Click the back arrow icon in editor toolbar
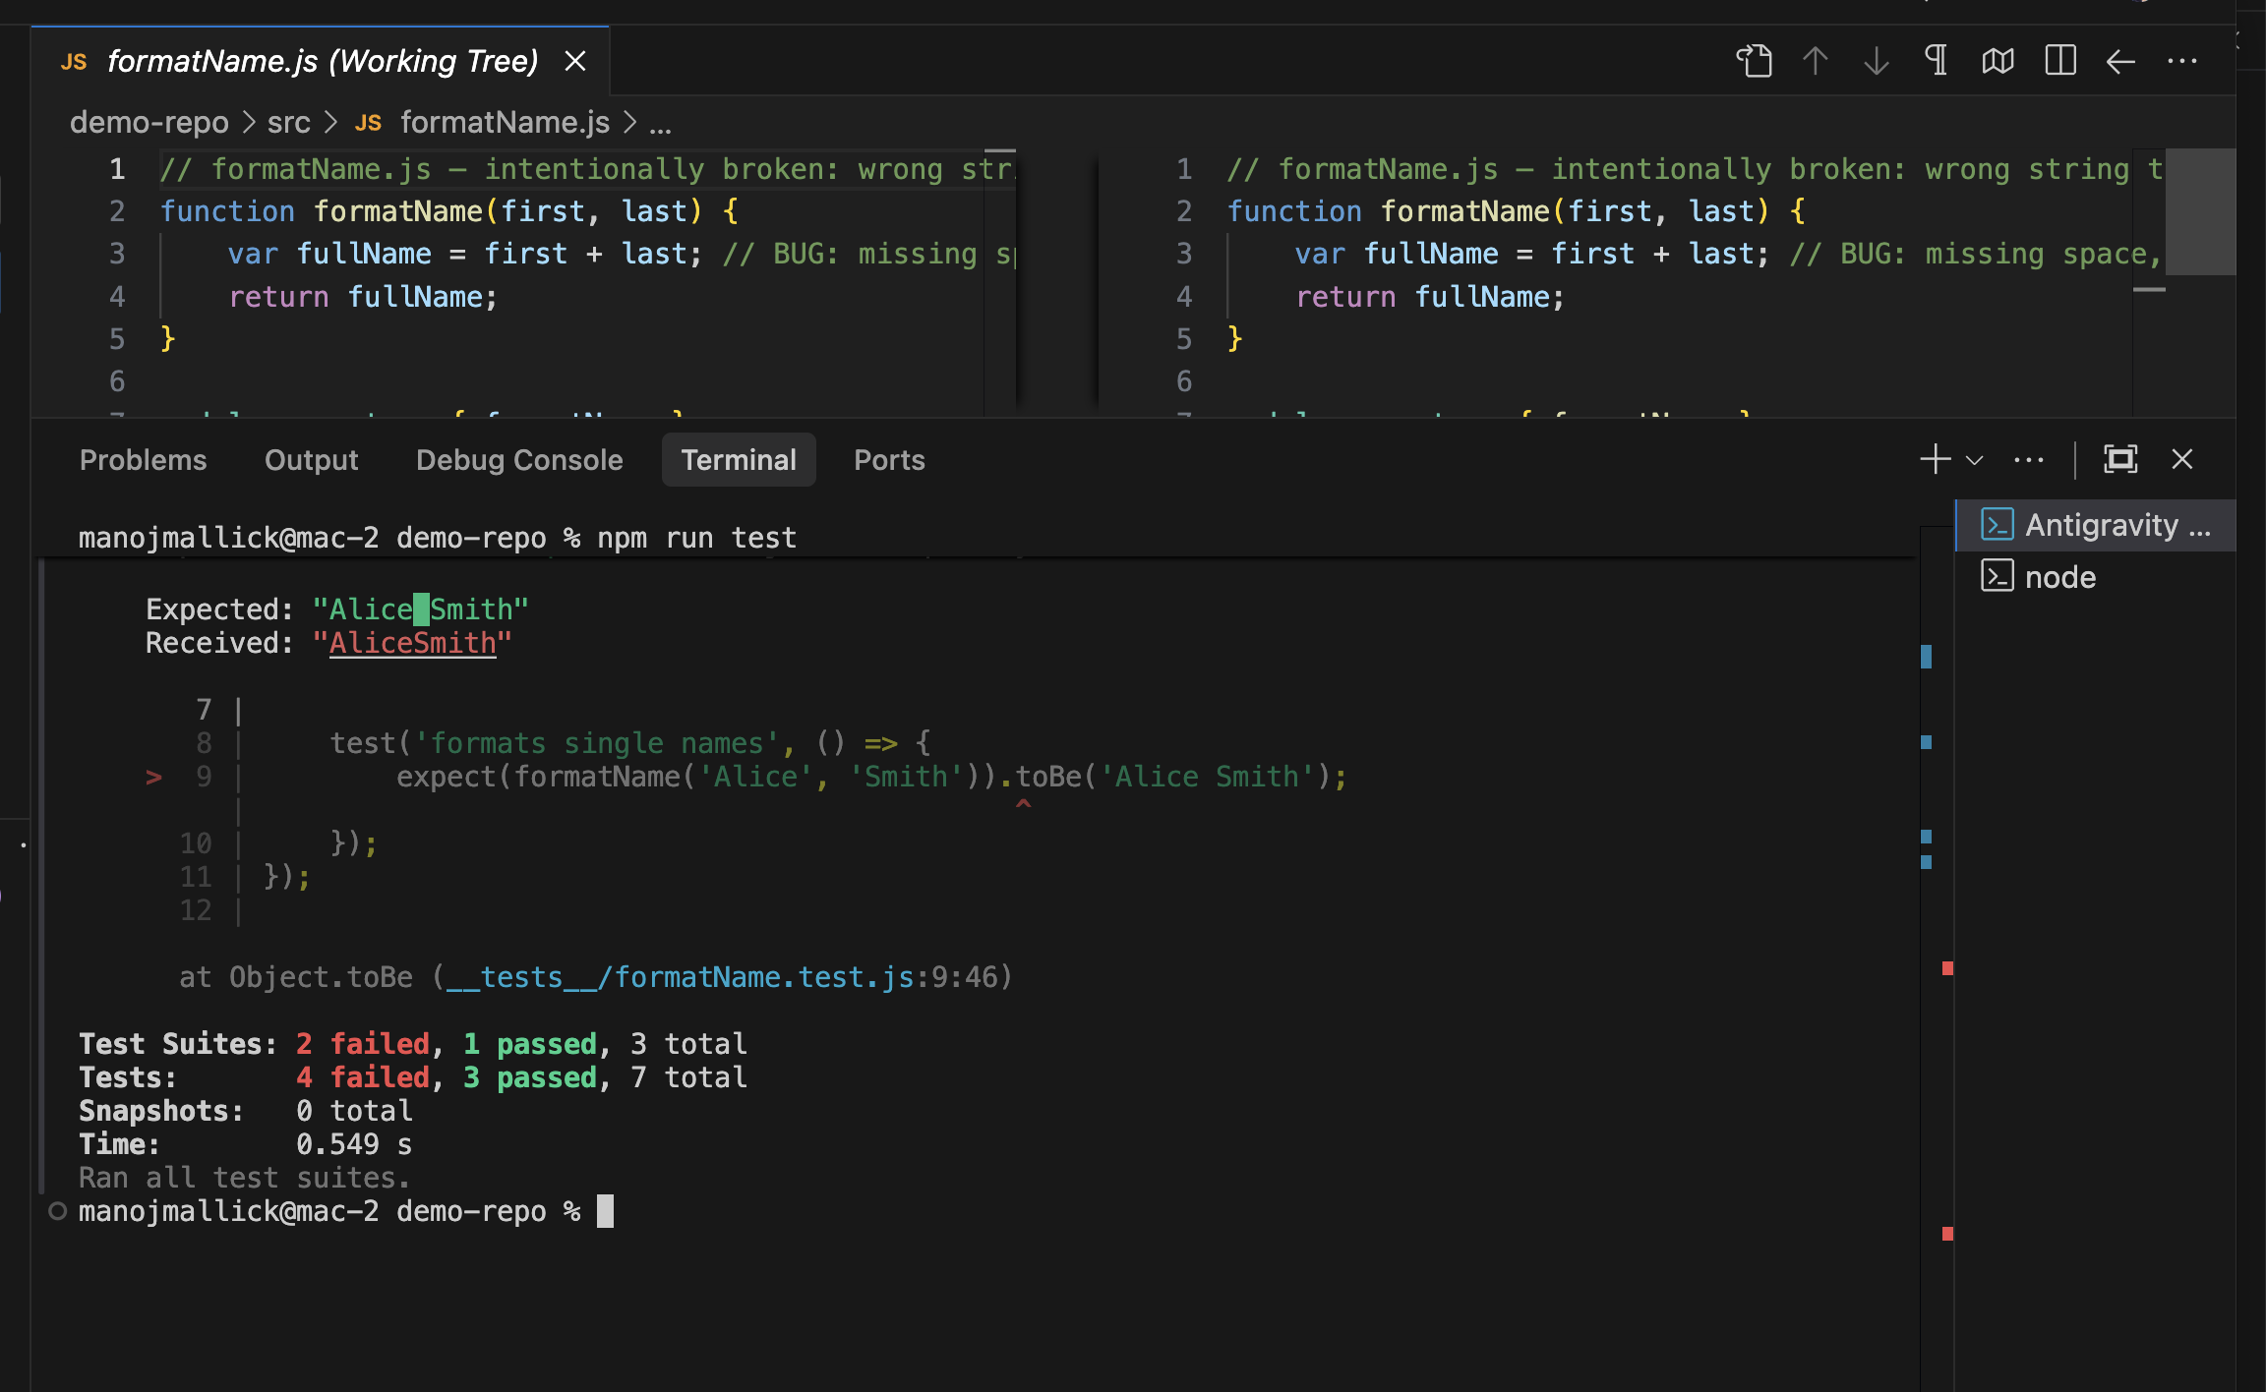2266x1392 pixels. (x=2120, y=61)
